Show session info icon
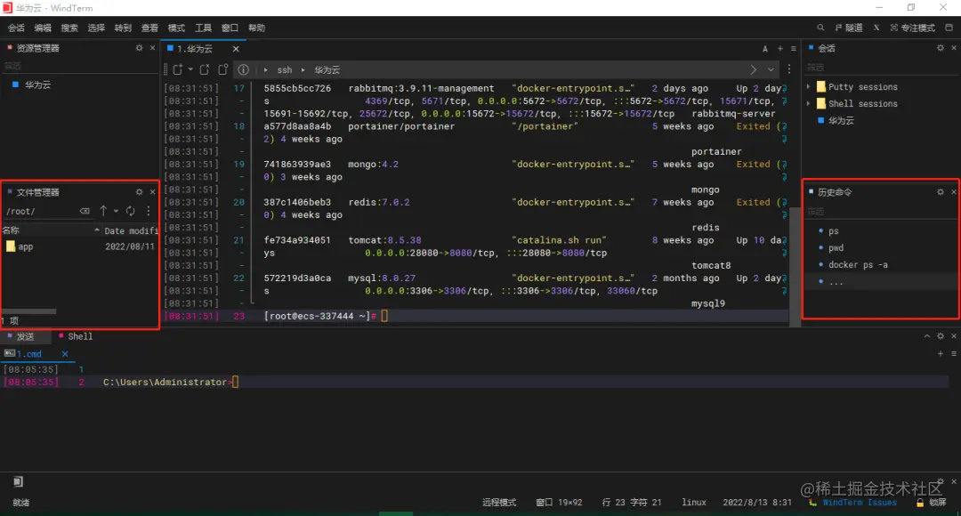The width and height of the screenshot is (961, 516). (243, 69)
